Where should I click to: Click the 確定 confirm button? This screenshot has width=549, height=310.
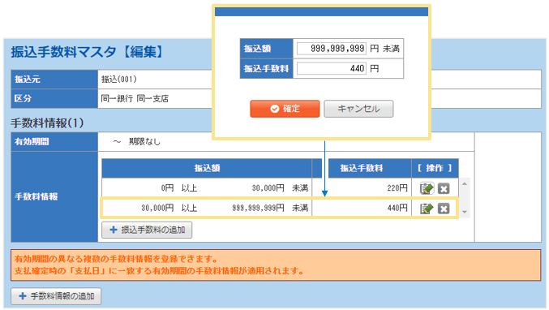(x=285, y=109)
